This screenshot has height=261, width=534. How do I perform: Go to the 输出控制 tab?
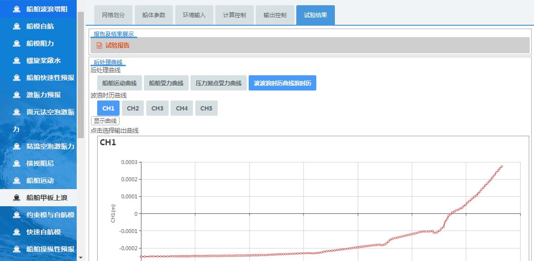coord(275,15)
